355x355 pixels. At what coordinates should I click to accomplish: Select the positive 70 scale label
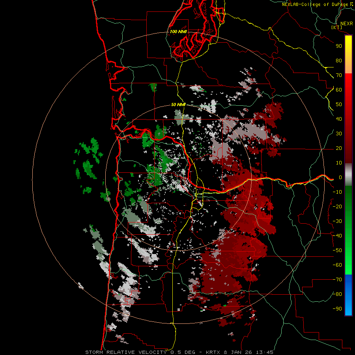coord(339,75)
